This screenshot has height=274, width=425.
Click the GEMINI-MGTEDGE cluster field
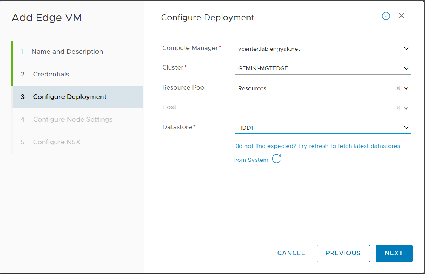click(317, 68)
